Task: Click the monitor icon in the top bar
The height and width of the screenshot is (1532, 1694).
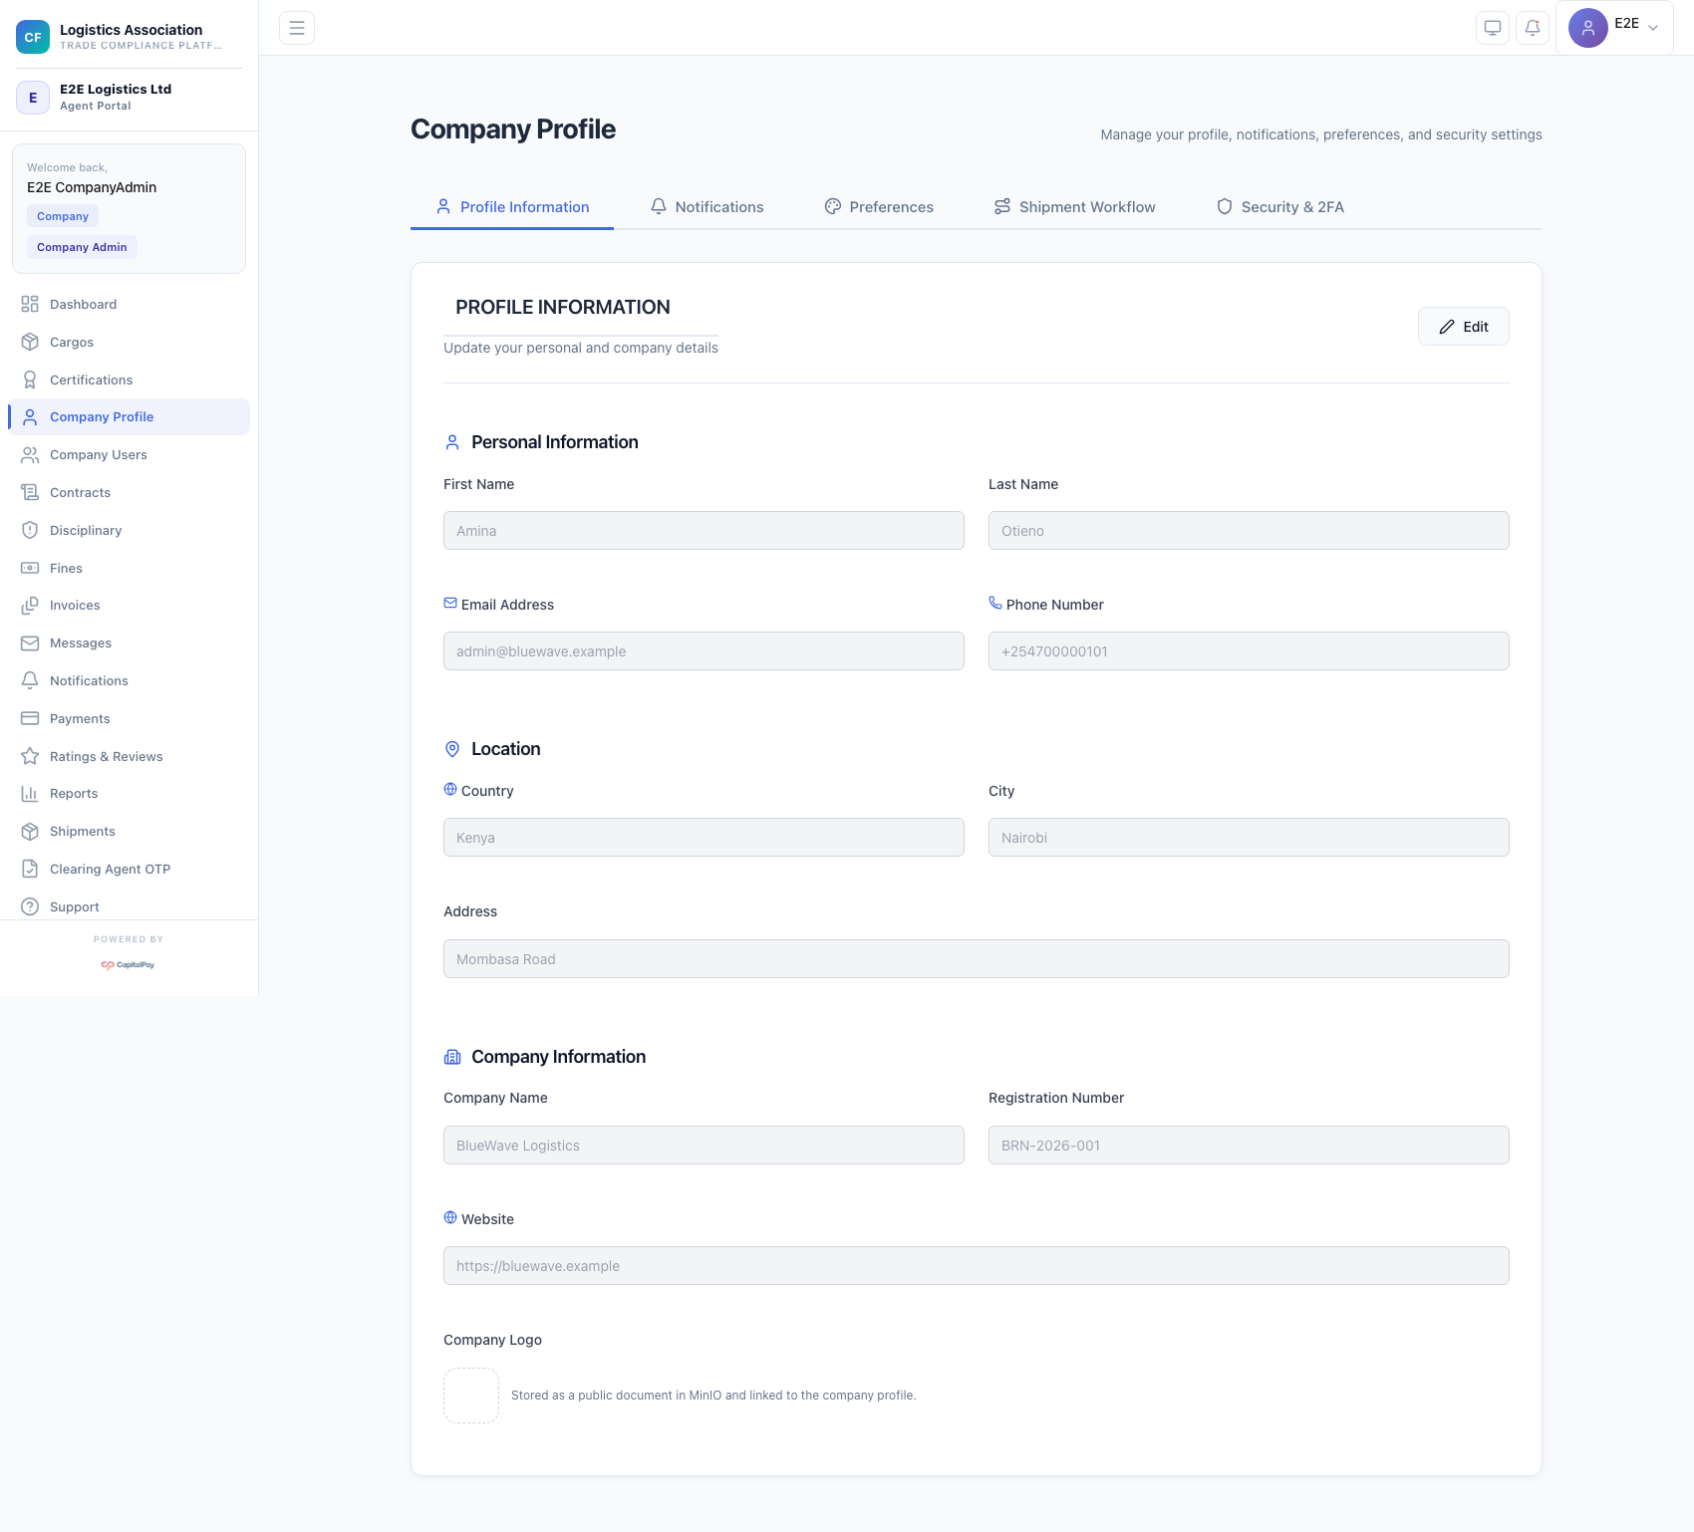Action: coord(1492,28)
